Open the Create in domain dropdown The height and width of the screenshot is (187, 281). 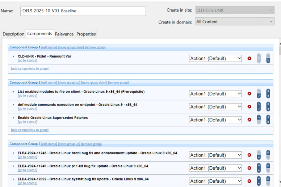click(235, 22)
